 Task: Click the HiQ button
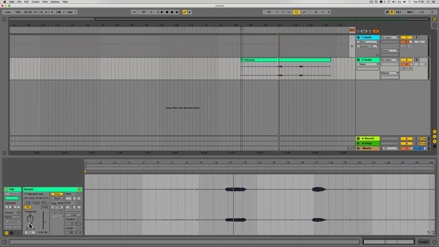coord(27,207)
